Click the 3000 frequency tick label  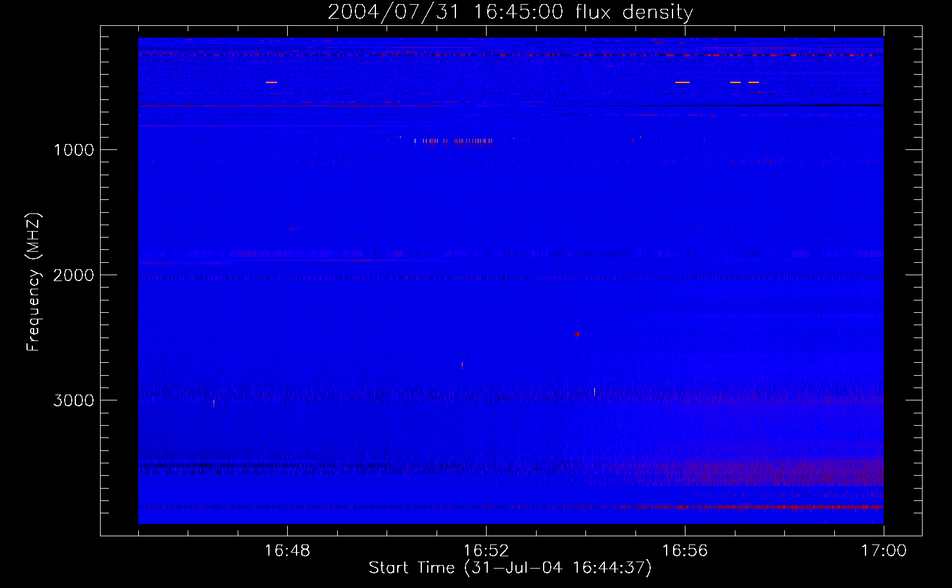click(74, 400)
